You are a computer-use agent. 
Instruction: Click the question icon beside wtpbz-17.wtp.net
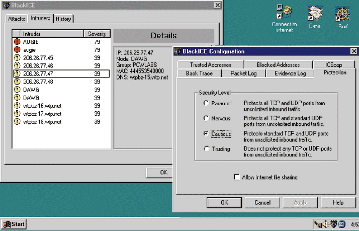click(x=17, y=114)
